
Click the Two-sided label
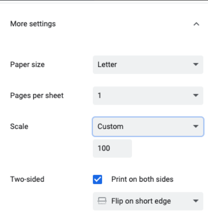[27, 179]
